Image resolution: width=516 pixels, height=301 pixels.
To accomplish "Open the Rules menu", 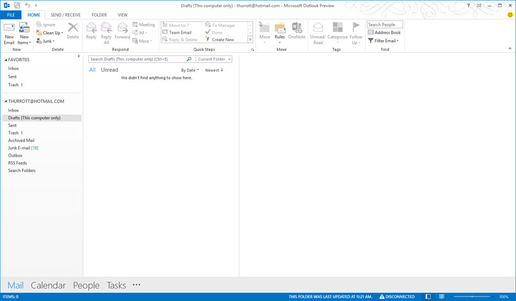I will (280, 33).
